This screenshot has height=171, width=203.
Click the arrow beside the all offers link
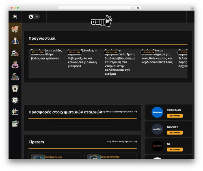(136, 112)
